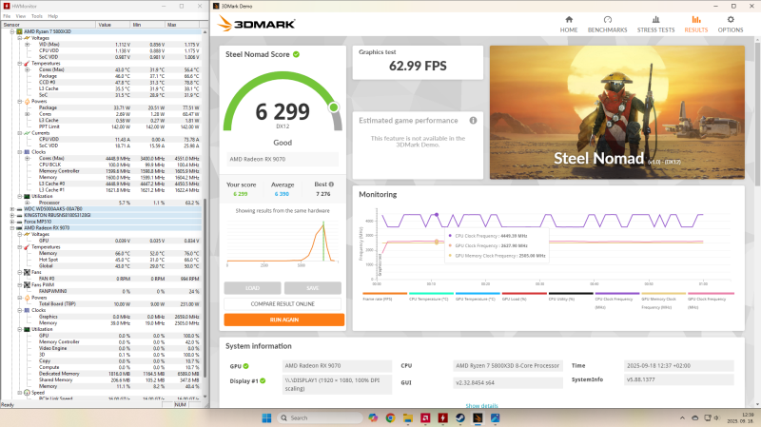761x427 pixels.
Task: Expand Cores (Max) under CPU Clocks
Action: 28,158
